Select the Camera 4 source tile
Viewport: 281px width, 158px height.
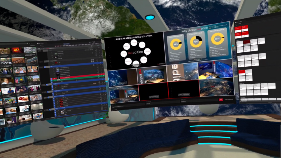pos(215,70)
